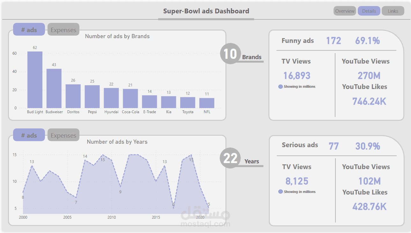Select the year 2000 label on the x-axis
The image size is (411, 233).
tap(23, 217)
